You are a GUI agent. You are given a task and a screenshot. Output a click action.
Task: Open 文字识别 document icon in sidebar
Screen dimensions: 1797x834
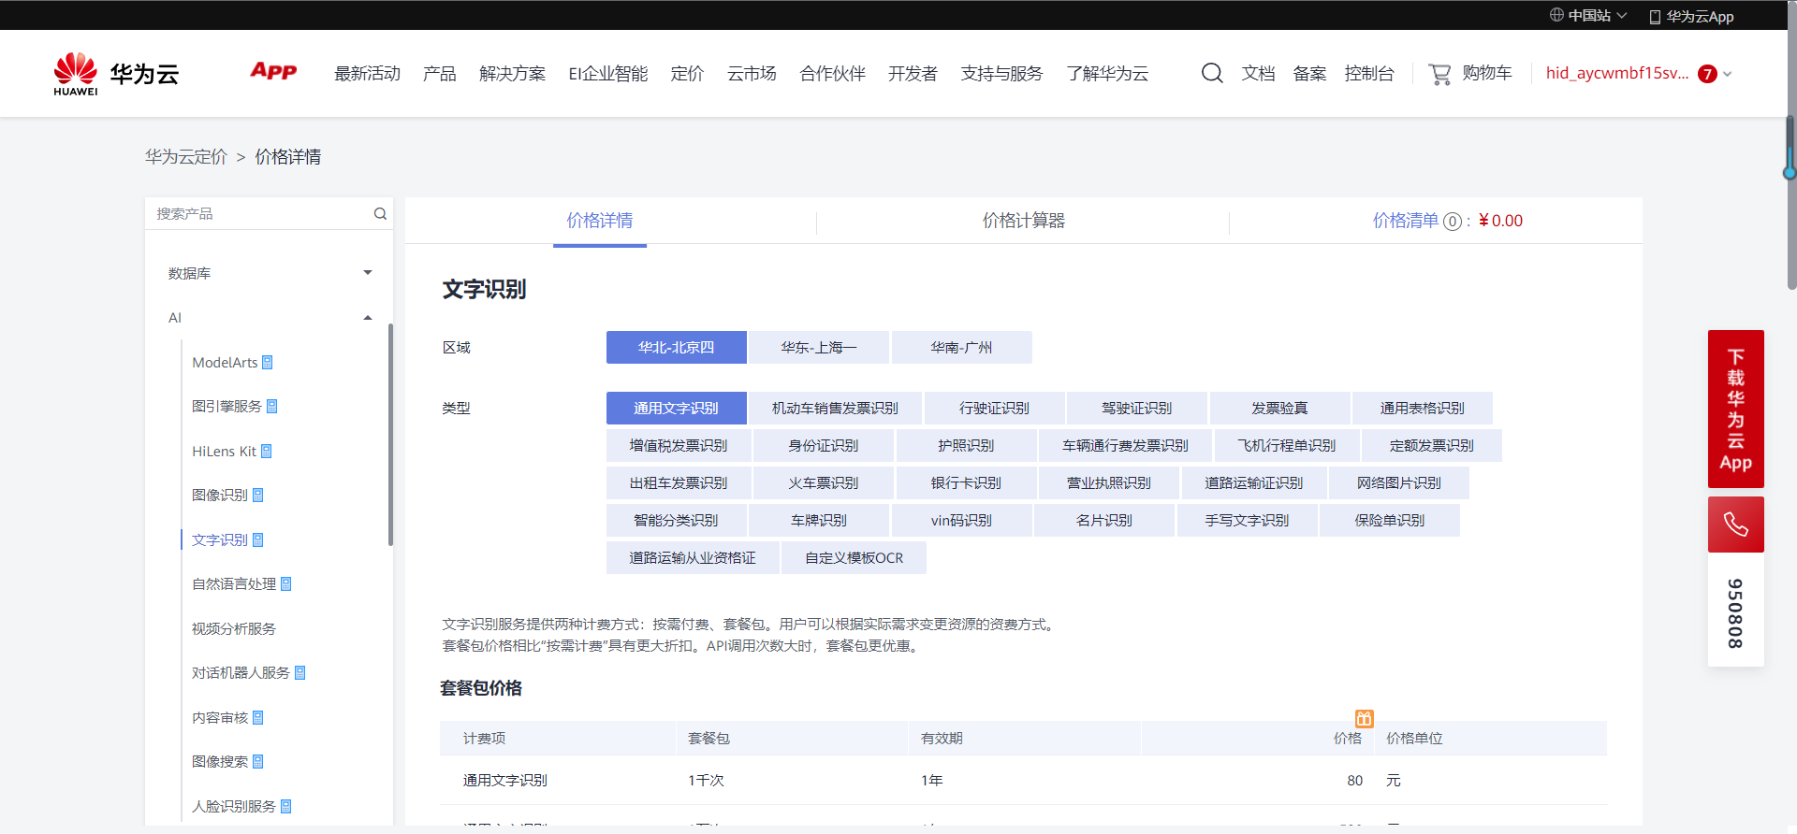click(258, 539)
